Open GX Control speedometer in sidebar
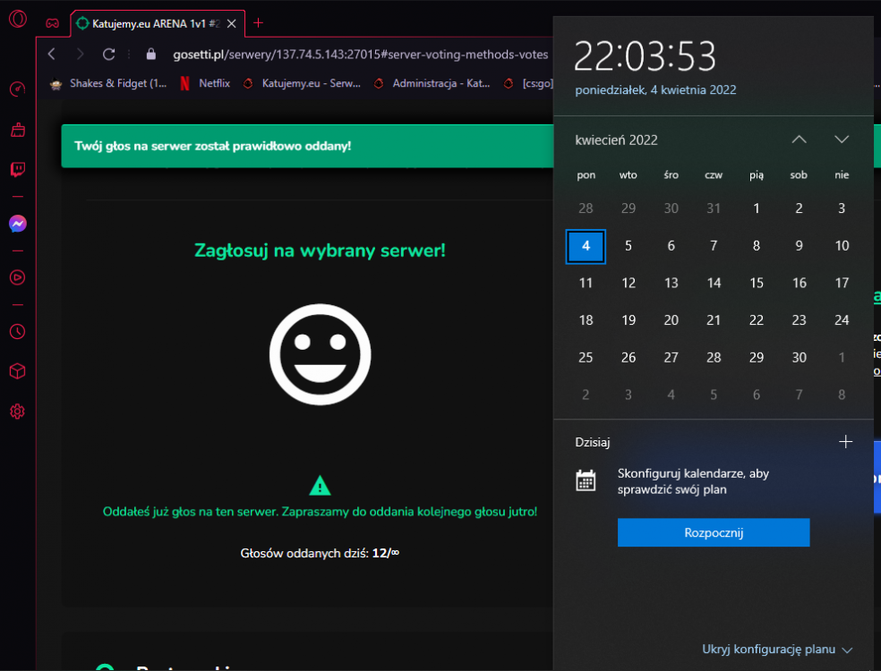Image resolution: width=881 pixels, height=671 pixels. click(x=17, y=89)
